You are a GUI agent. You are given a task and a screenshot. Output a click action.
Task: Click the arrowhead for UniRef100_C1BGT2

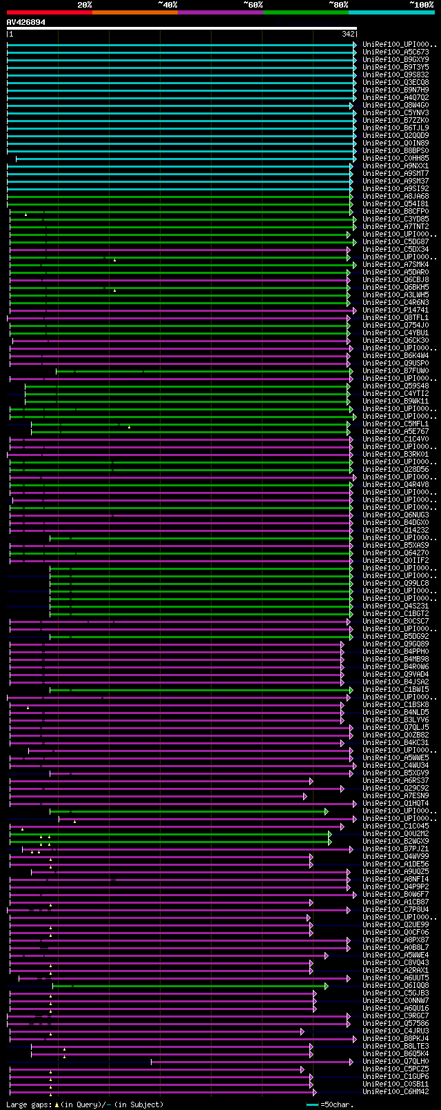(x=351, y=613)
